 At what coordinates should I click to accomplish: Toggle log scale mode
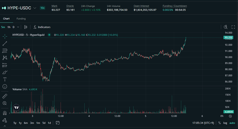coord(225,123)
